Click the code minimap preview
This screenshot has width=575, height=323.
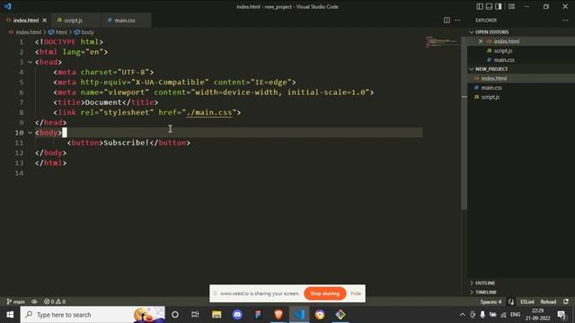pos(442,41)
